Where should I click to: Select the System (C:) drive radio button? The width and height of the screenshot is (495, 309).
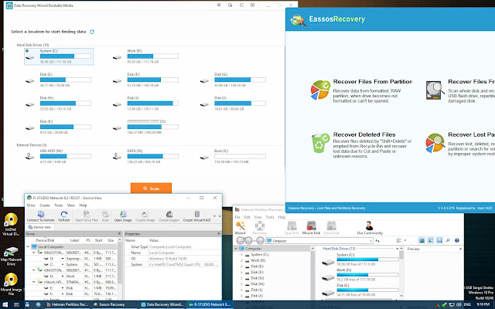[x=27, y=51]
